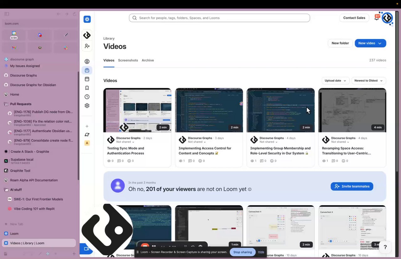Viewport: 401px width, 259px height.
Task: Expand the New video button dropdown arrow
Action: click(x=380, y=43)
